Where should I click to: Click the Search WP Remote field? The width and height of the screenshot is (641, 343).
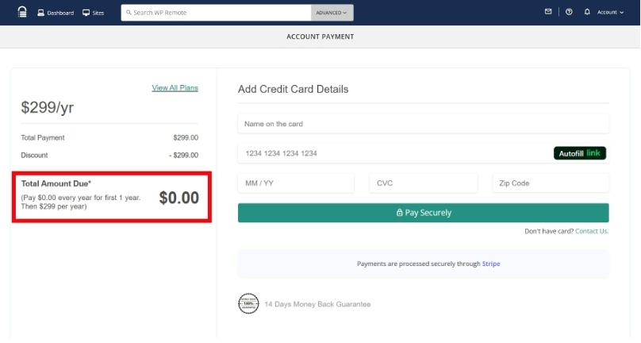[216, 13]
